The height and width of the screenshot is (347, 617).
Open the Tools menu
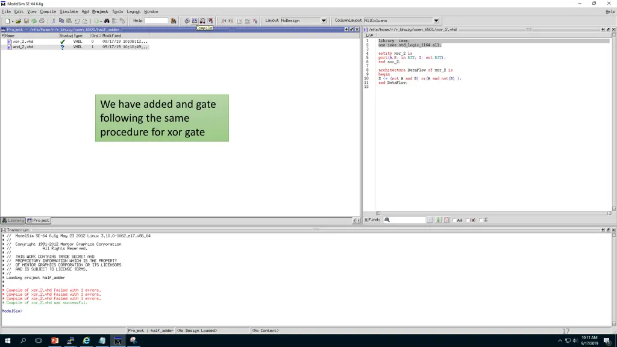click(117, 12)
